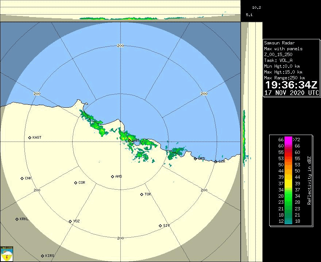Screen dimensions: 321x262
Task: Click the KIRS station diamond marker
Action: (42, 256)
